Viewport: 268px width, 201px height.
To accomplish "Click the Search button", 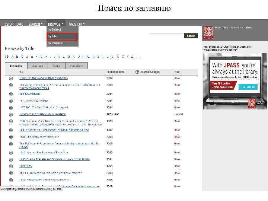I will coord(191,36).
